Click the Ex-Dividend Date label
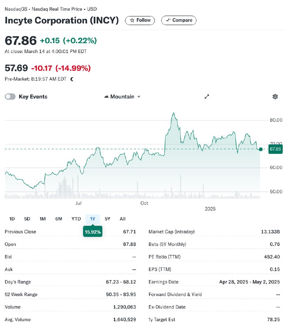Screen dimensions: 289x329 coord(167,307)
